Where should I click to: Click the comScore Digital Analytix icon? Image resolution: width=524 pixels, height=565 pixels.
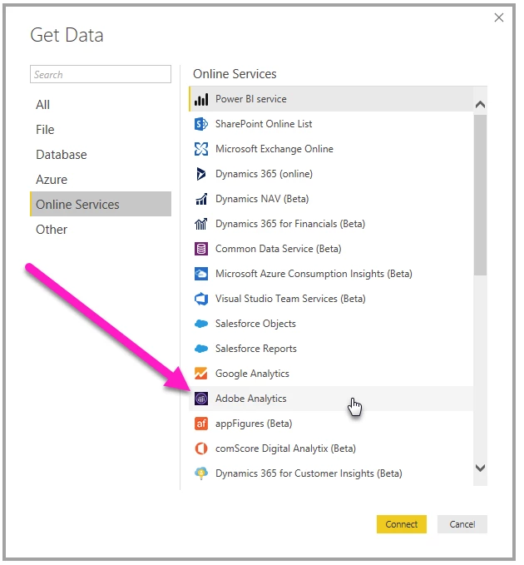201,449
